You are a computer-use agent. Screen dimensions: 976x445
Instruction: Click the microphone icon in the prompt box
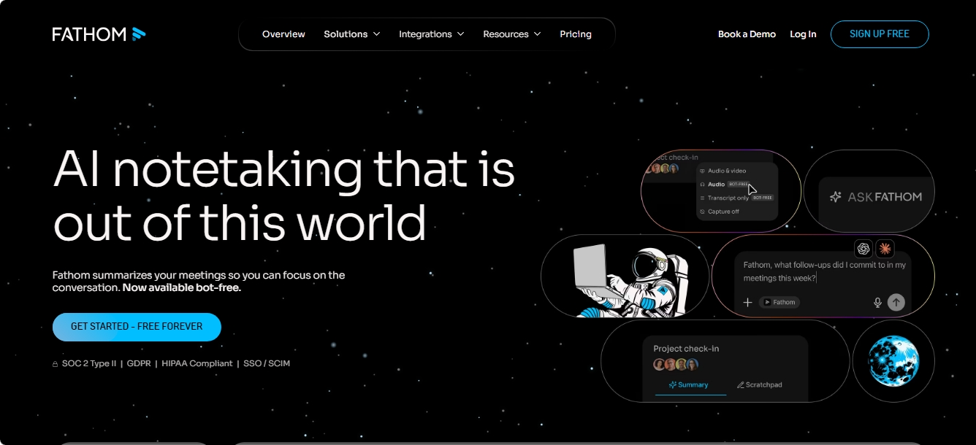877,302
